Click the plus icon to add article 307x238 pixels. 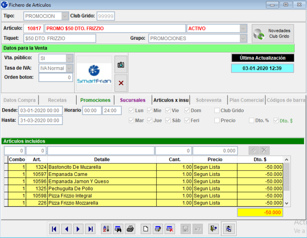[x=254, y=151]
